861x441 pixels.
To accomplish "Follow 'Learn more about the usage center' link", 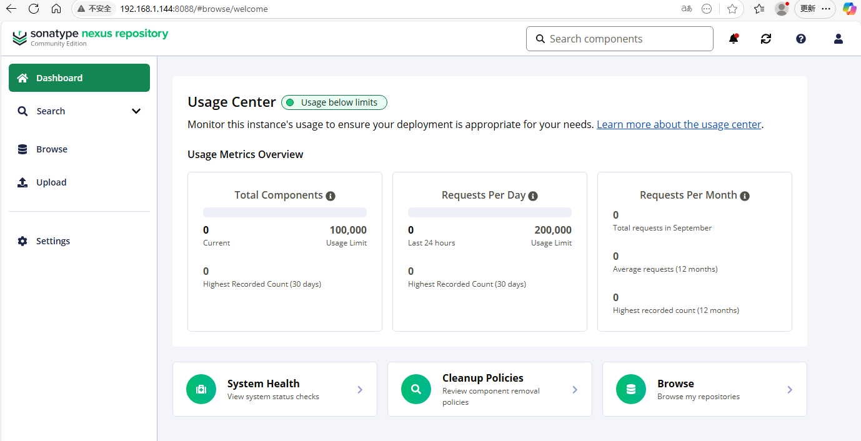I will [679, 124].
